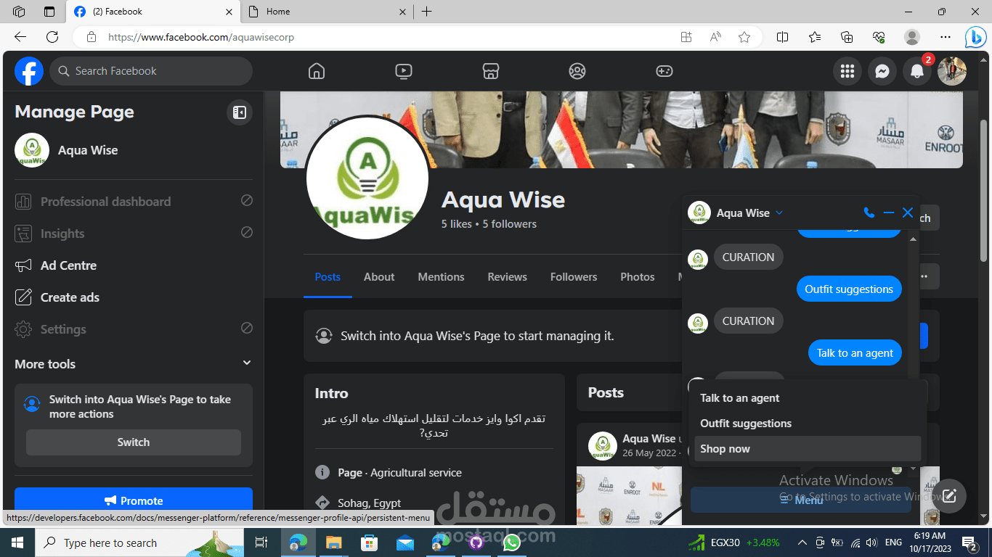Open the page three-dots options menu
992x557 pixels.
point(924,276)
